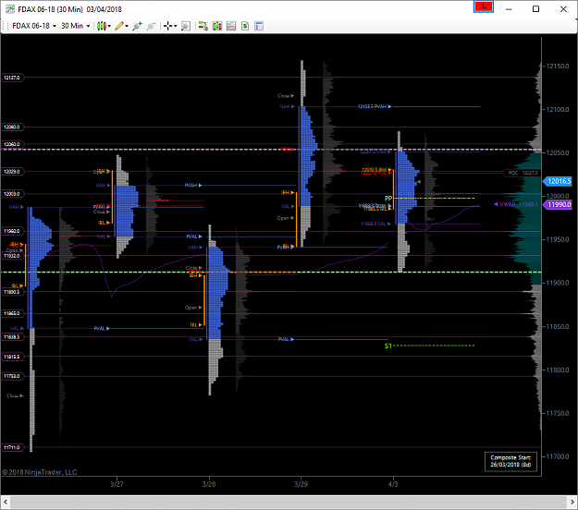Viewport: 578px width, 510px height.
Task: Expand arrow beside crosshair cursor
Action: point(176,26)
